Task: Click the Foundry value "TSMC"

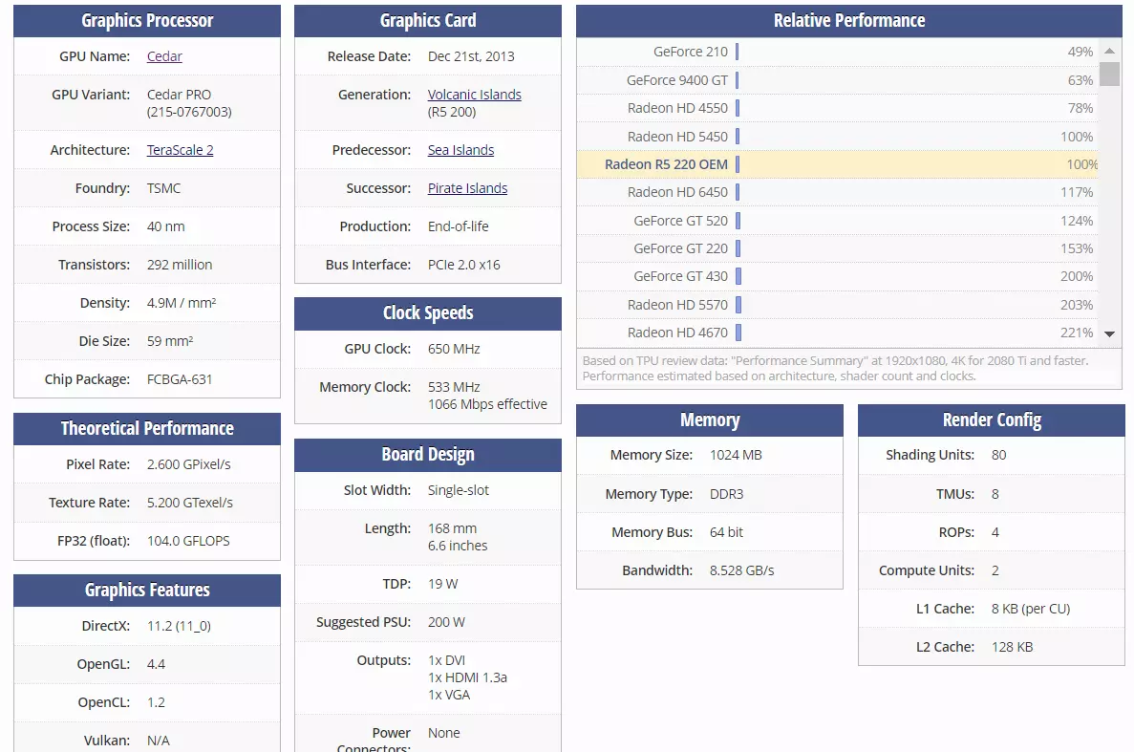Action: coord(163,188)
